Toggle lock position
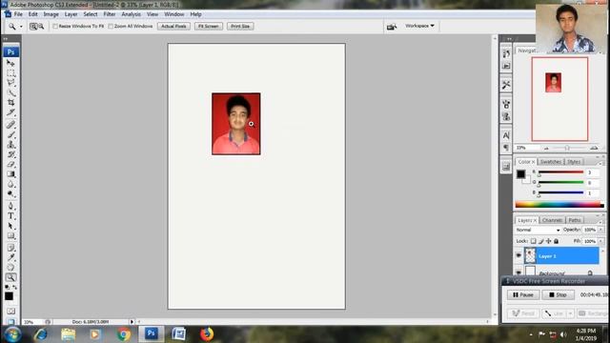 549,241
